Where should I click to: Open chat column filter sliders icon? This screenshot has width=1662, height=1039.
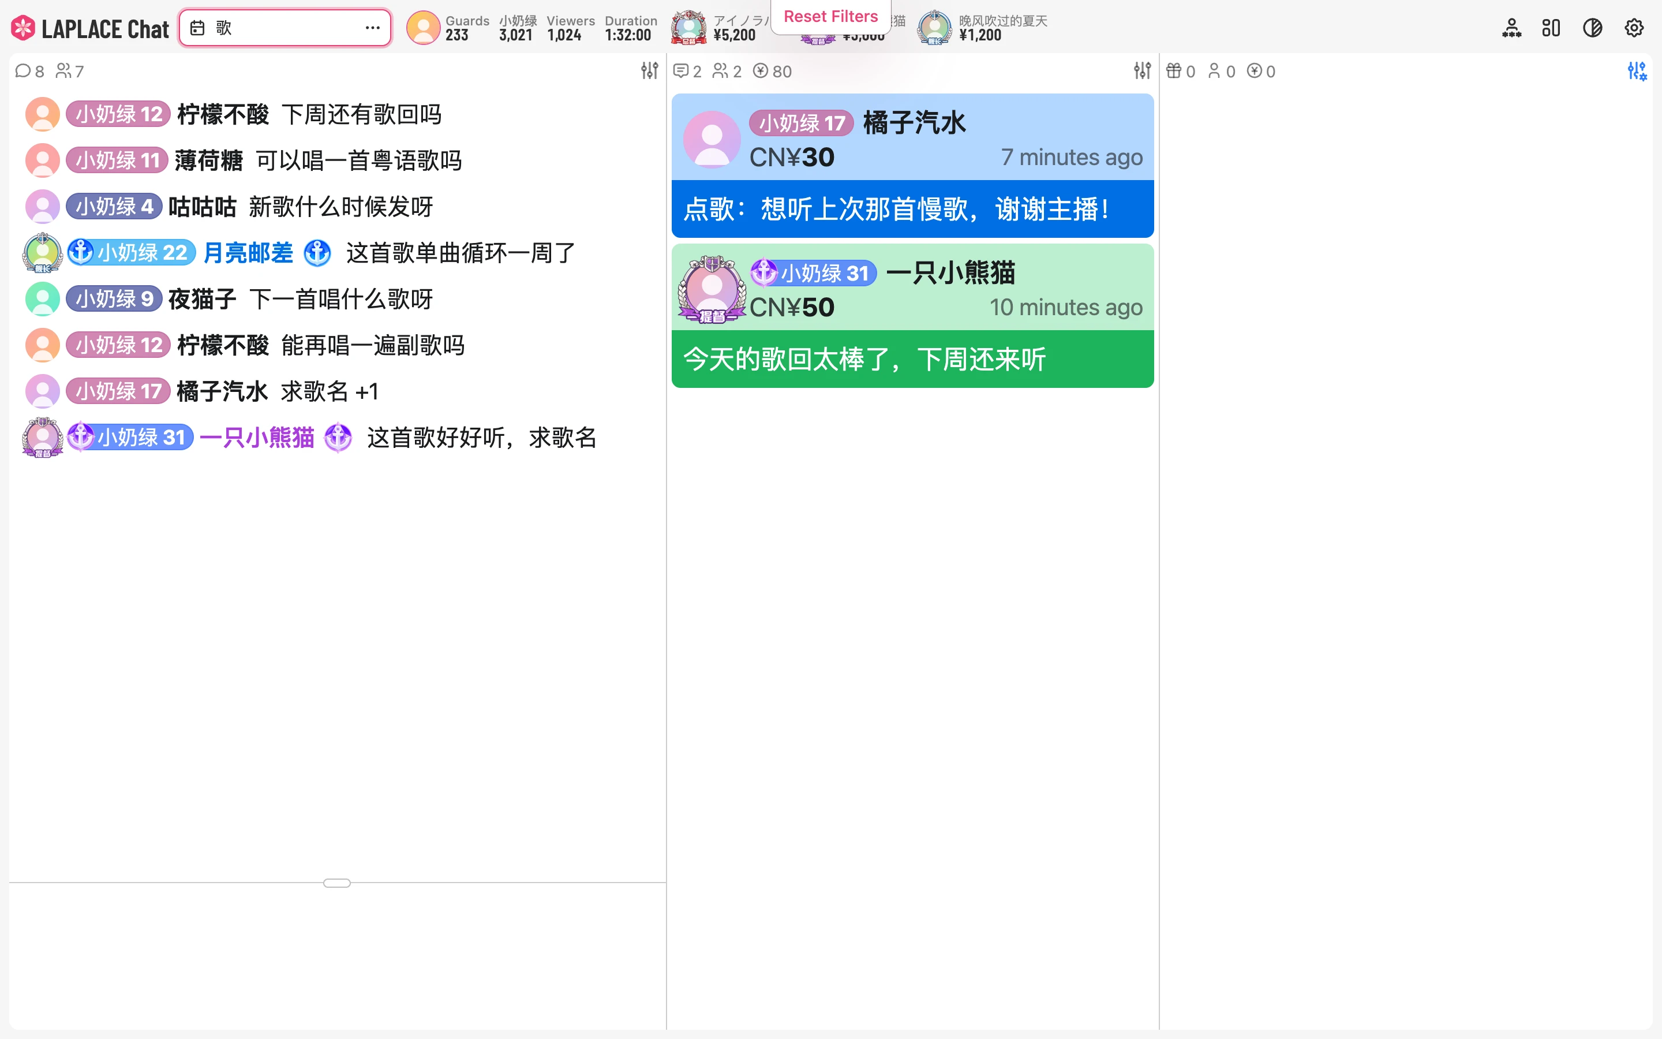tap(650, 71)
